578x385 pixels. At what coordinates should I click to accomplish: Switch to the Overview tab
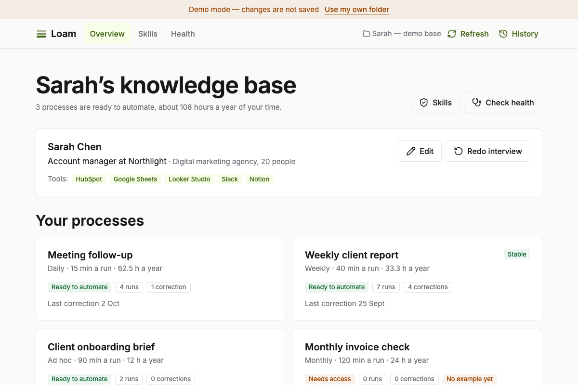107,34
